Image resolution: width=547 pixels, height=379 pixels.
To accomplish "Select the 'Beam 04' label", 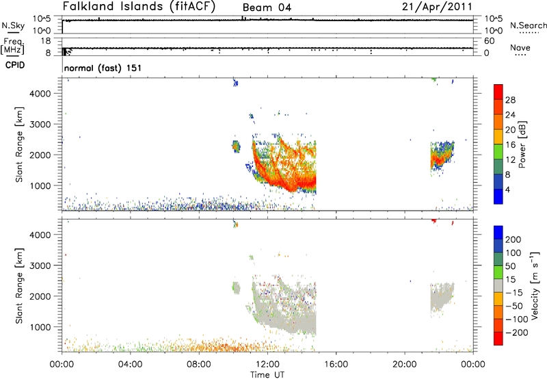I will tap(267, 8).
